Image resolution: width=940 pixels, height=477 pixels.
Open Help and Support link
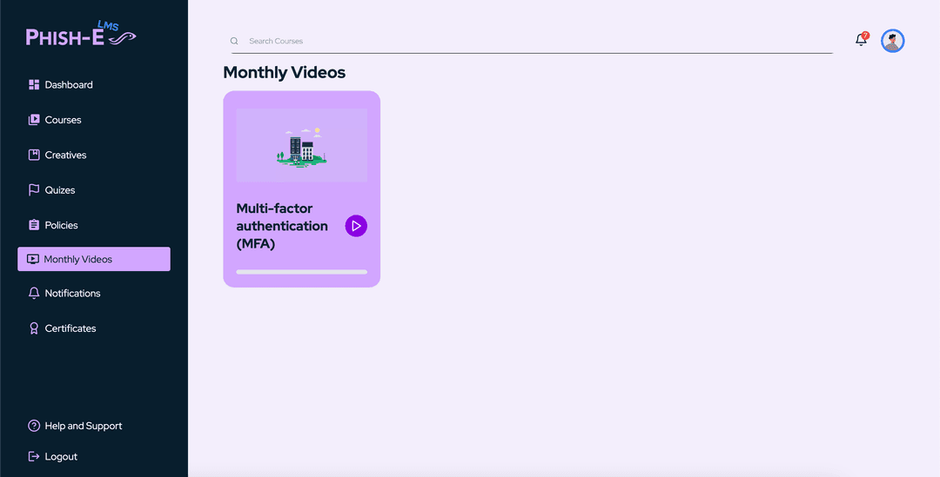click(84, 426)
